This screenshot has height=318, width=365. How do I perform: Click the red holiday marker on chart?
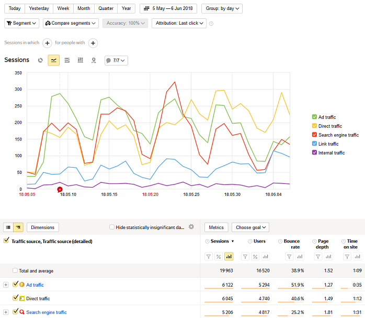click(60, 190)
